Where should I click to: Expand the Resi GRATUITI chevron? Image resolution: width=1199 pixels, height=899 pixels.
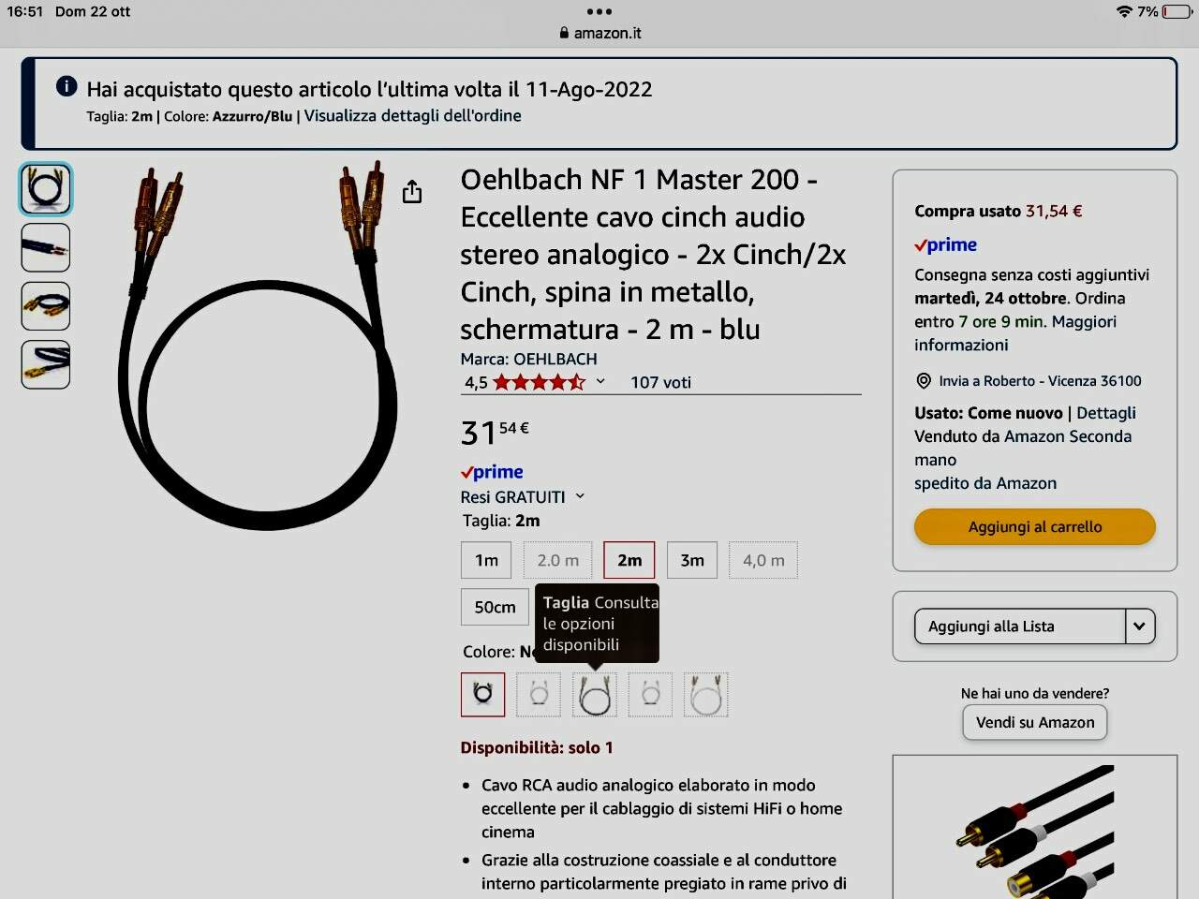580,496
